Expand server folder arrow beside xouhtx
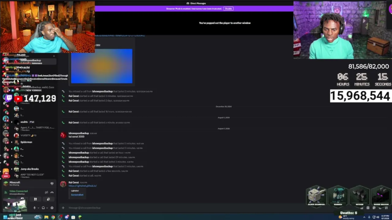The width and height of the screenshot is (392, 220). click(x=12, y=122)
